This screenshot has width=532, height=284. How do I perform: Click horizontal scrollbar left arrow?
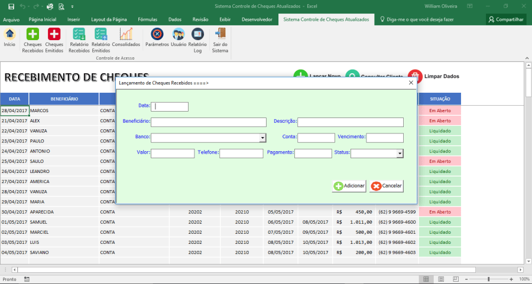14,270
